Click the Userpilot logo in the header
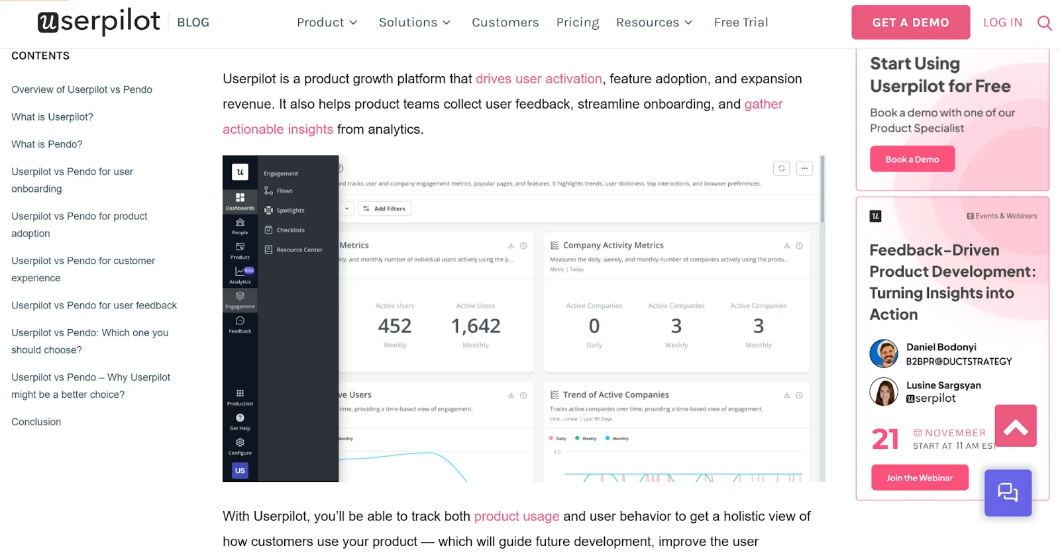This screenshot has height=556, width=1060. point(99,22)
